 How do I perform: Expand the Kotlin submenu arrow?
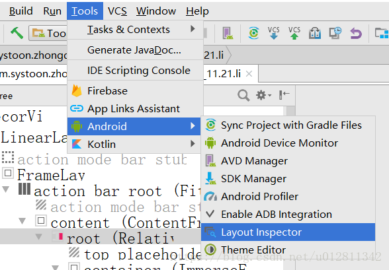tap(193, 144)
